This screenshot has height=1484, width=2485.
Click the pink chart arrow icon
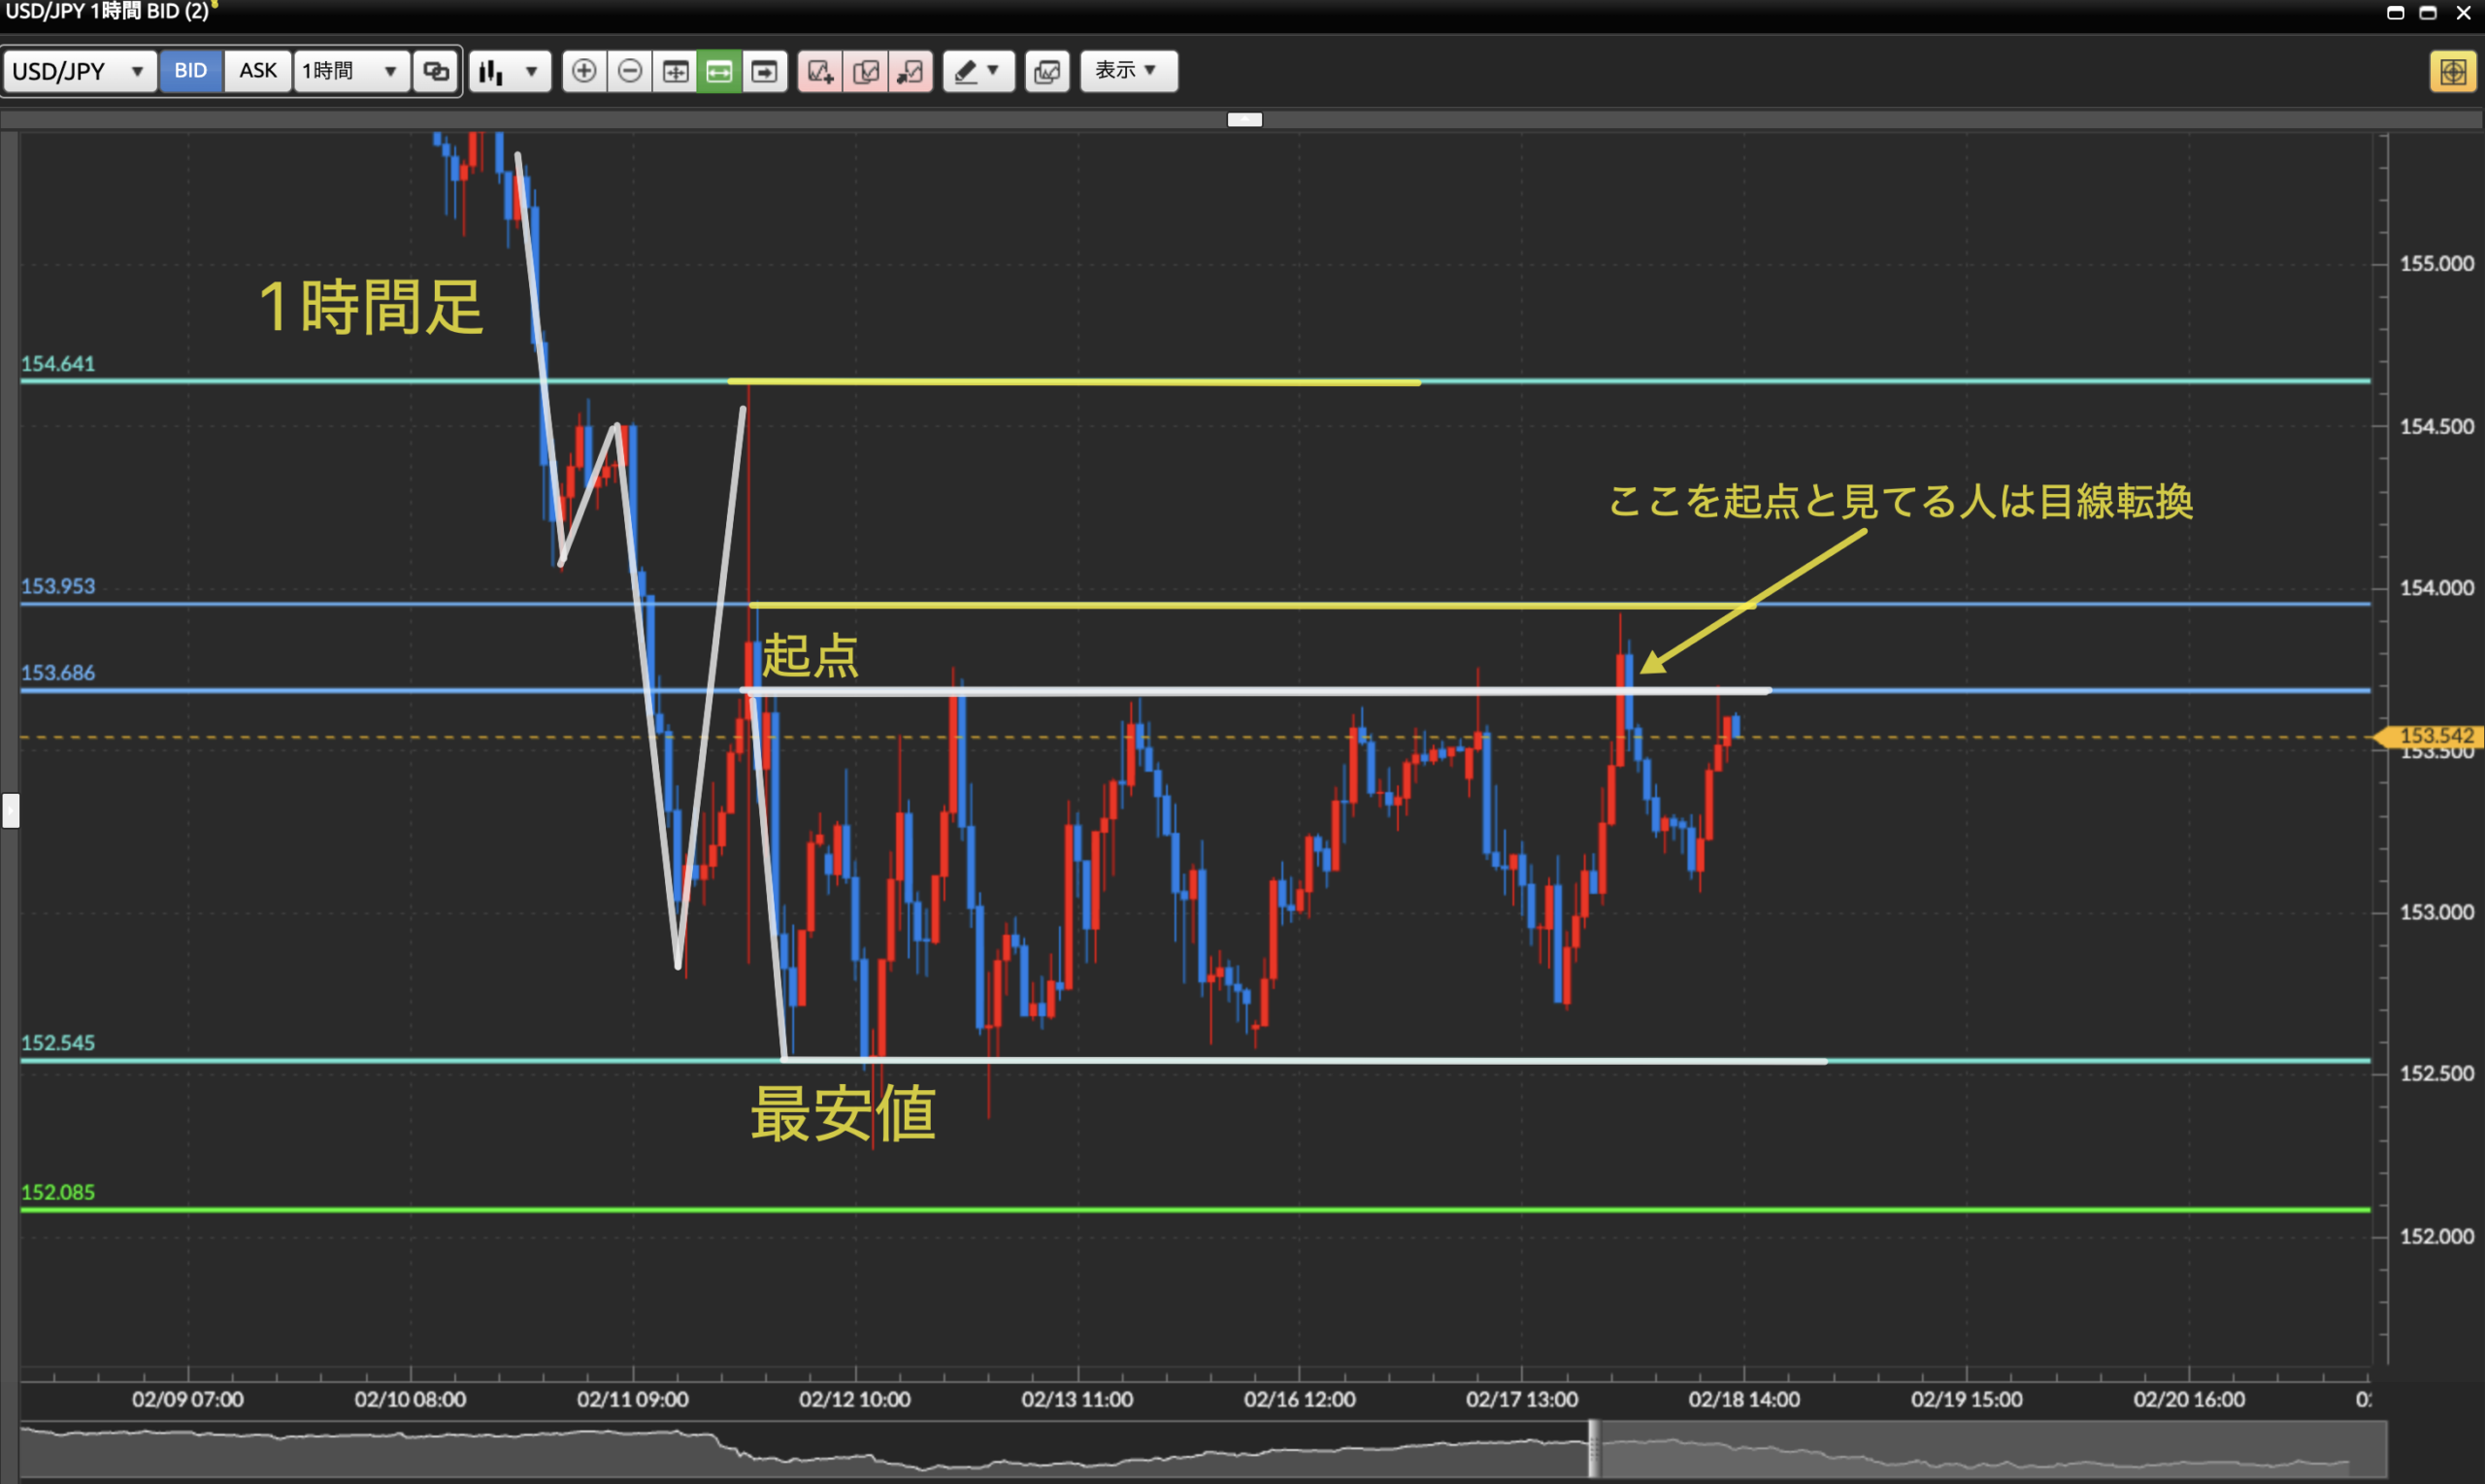click(x=910, y=71)
